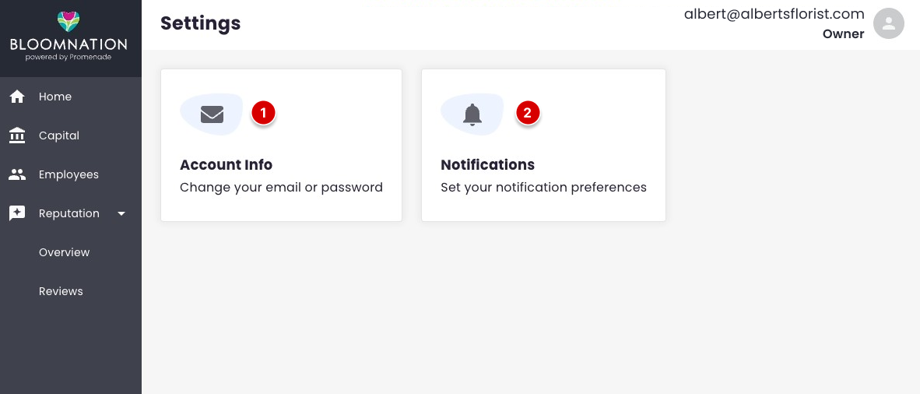Collapse the Reputation dropdown arrow
This screenshot has height=394, width=920.
point(121,213)
